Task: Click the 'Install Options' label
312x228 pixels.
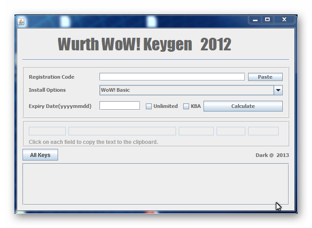Action: click(x=47, y=90)
